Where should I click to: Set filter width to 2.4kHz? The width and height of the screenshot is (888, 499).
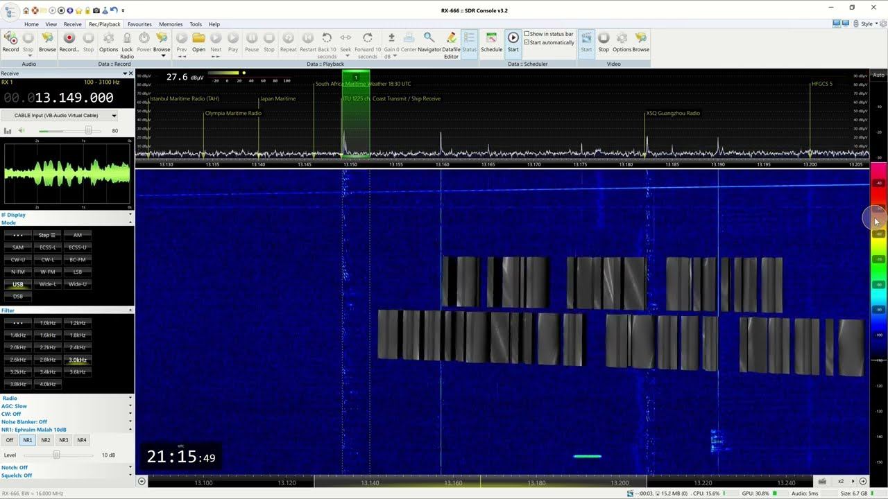(78, 347)
